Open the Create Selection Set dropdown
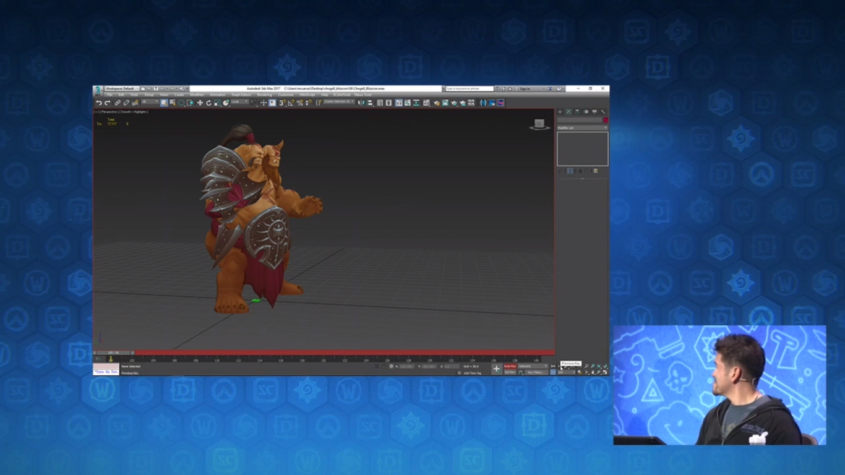The image size is (845, 475). [x=339, y=102]
